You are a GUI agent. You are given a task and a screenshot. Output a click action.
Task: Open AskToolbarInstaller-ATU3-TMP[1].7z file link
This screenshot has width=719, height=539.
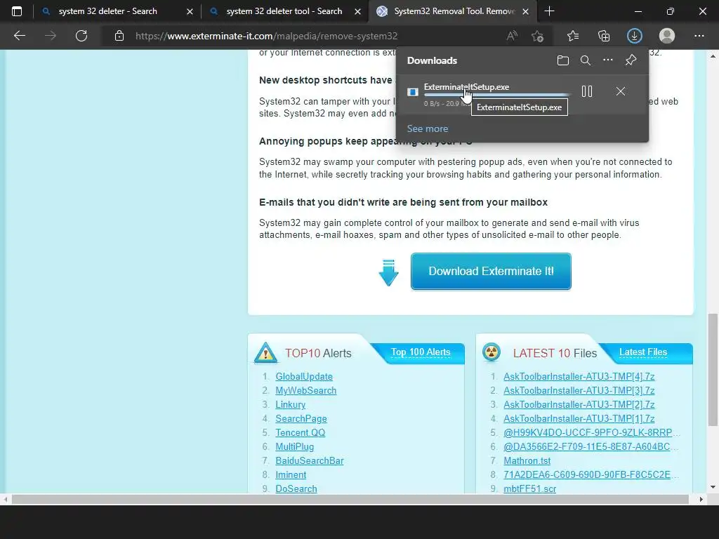click(x=579, y=419)
